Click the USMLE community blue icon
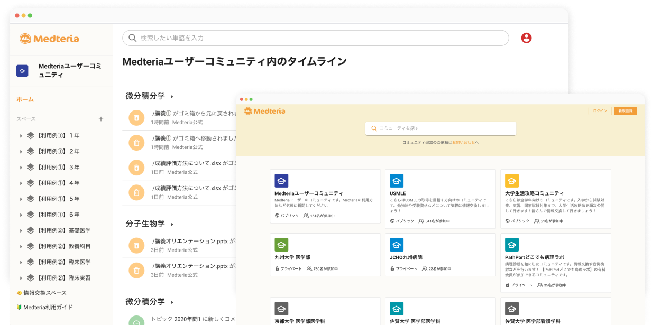This screenshot has height=325, width=652. click(x=397, y=181)
